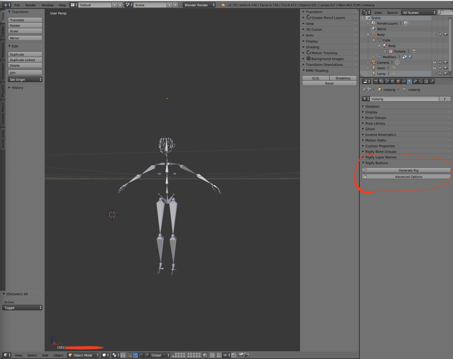The width and height of the screenshot is (453, 359).
Task: Click the World icon in the outliner
Action: click(x=374, y=29)
